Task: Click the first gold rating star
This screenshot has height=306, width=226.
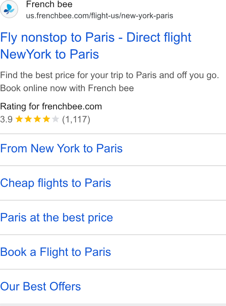Action: 19,119
